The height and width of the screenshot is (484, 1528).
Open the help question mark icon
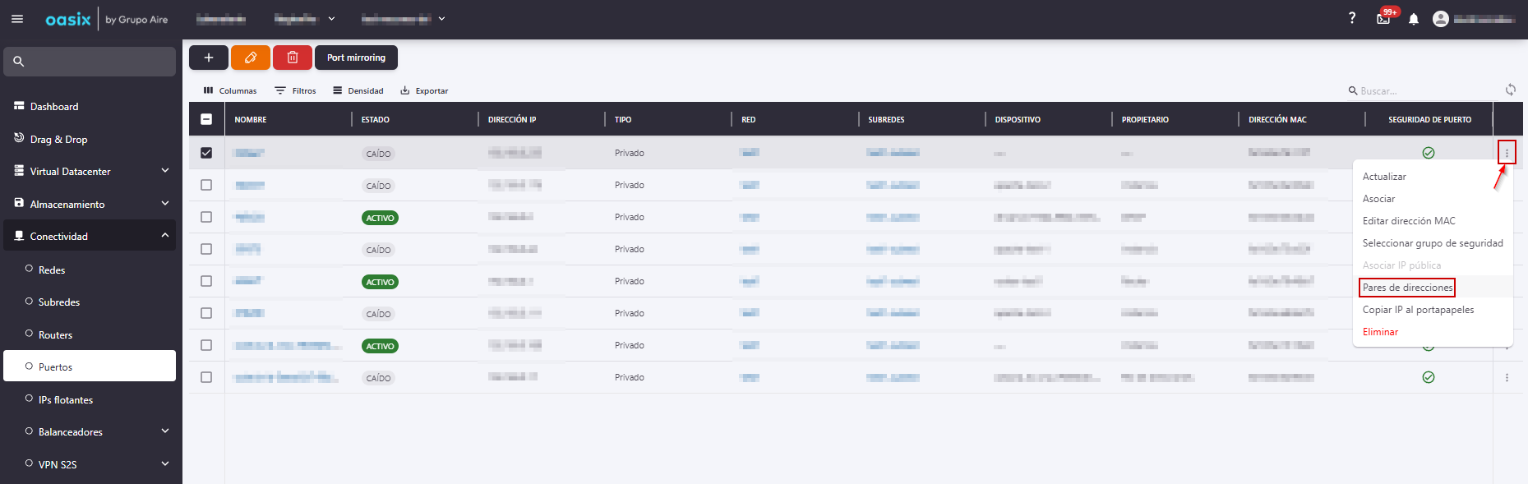[x=1352, y=18]
